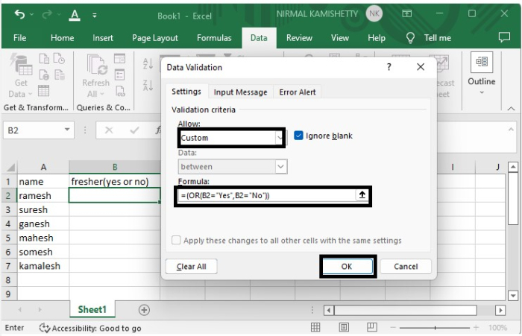
Task: Click the zoom slider handle
Action: point(435,328)
